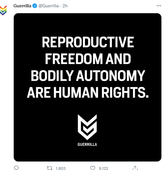The width and height of the screenshot is (164, 170).
Task: Click the REPRODUCTIVE headline text line
Action: pyautogui.click(x=88, y=42)
